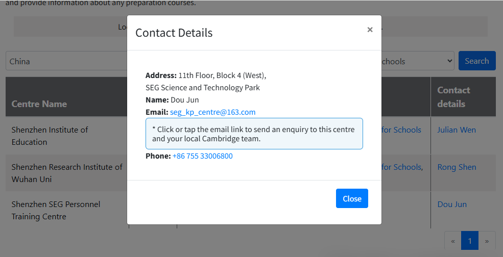Dismiss the Contact Details dialog with the × icon
This screenshot has width=503, height=257.
370,30
